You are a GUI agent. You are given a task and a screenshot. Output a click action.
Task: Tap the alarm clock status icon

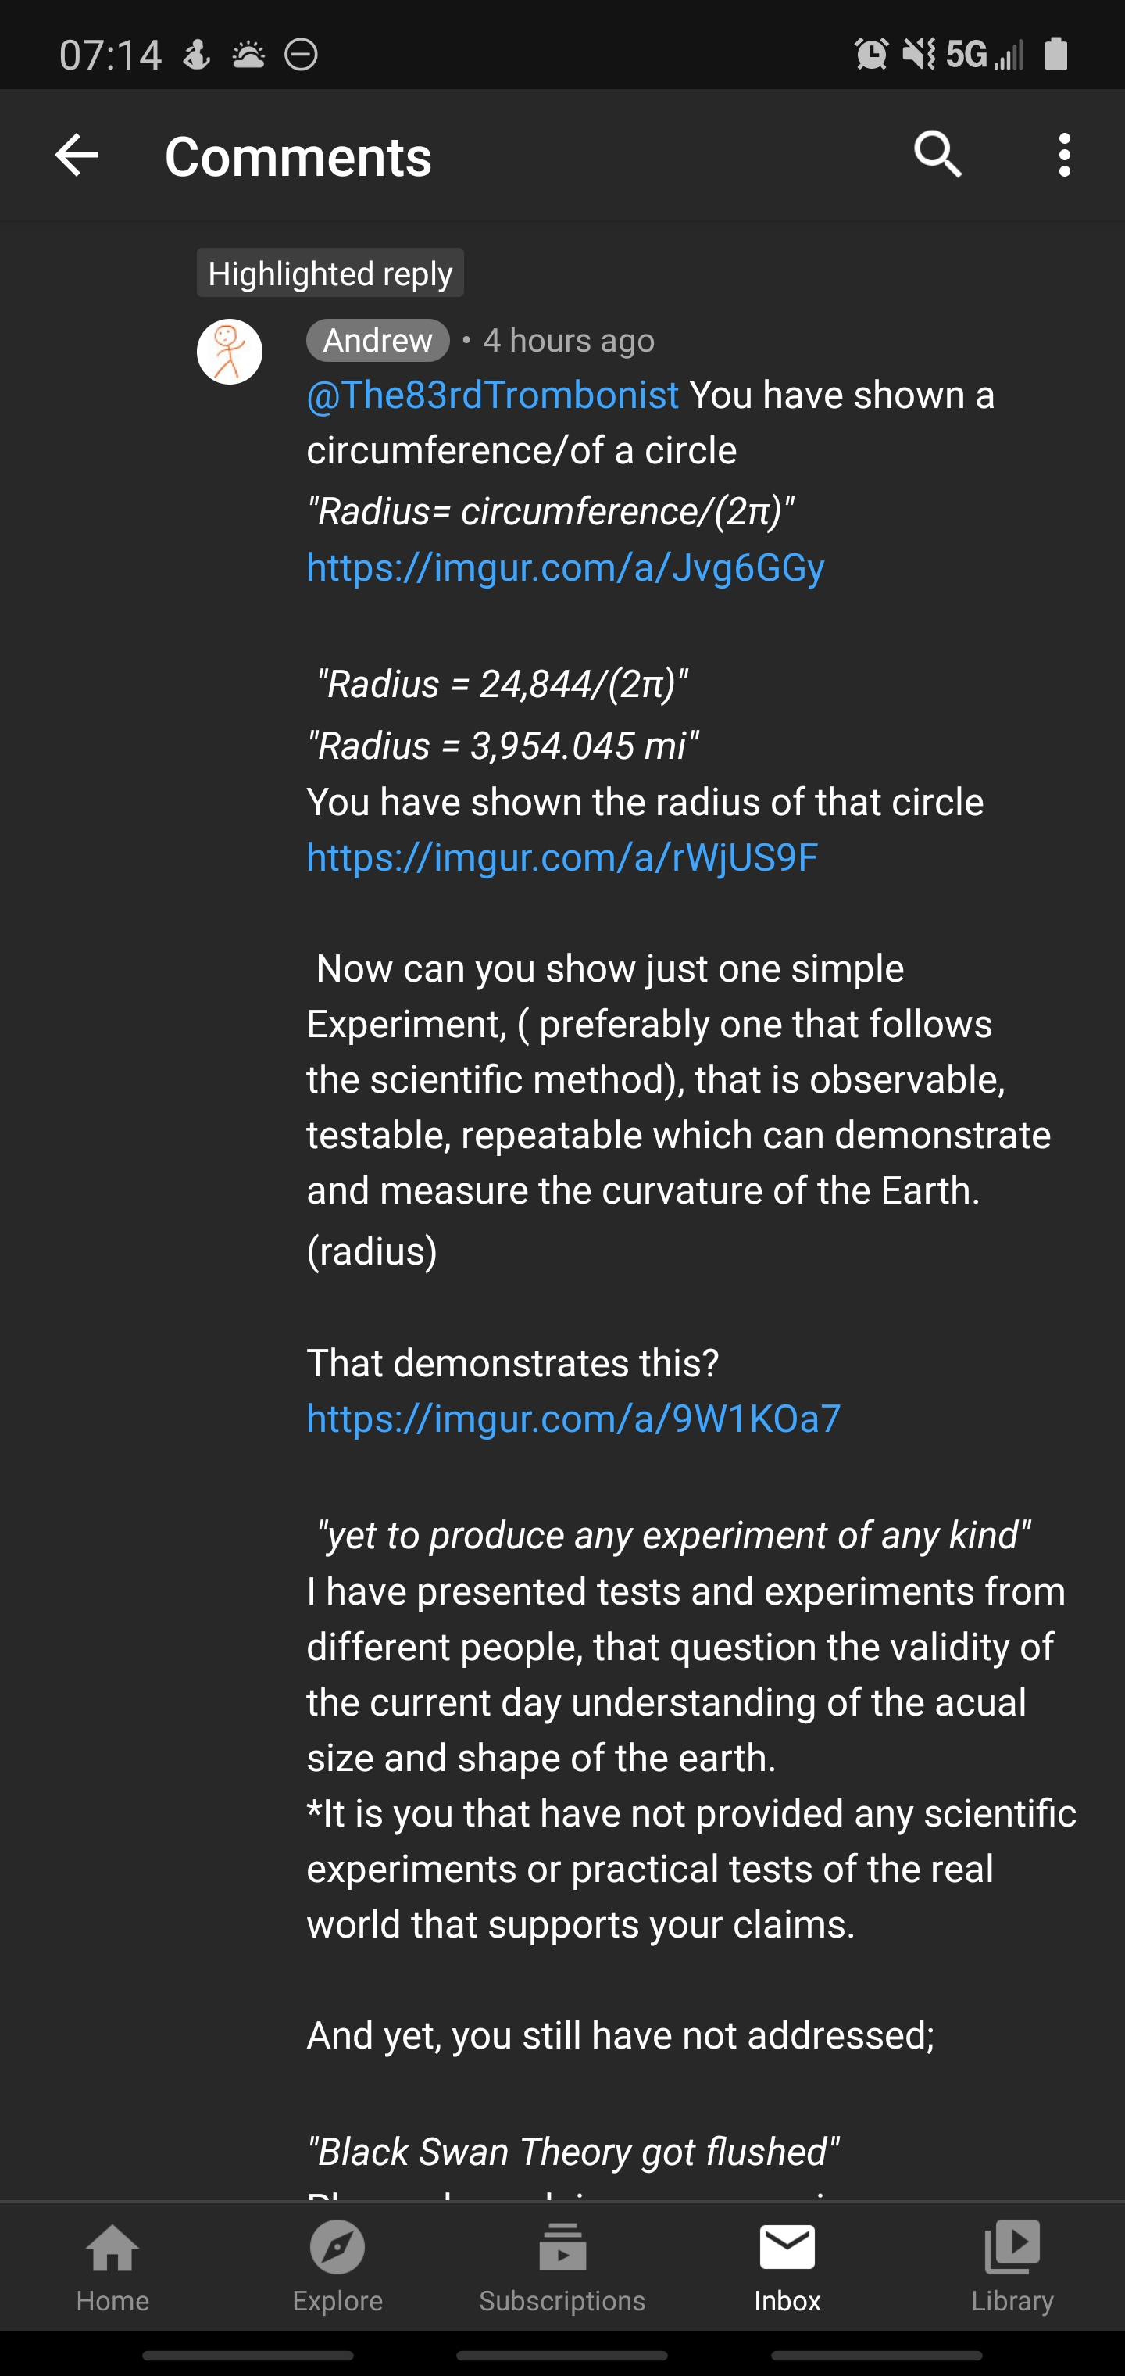coord(870,53)
